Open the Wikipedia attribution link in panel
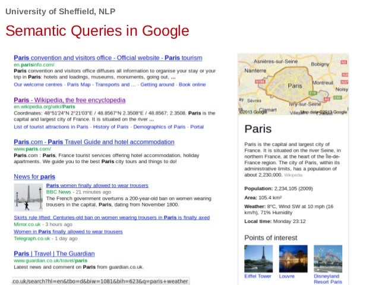This screenshot has width=379, height=285. (x=293, y=175)
